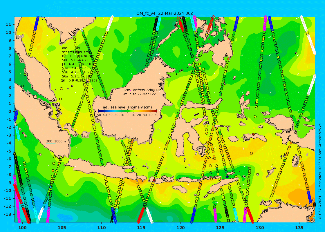Click the 'drifters 72h@12h' legend text
This screenshot has height=232, width=325.
tap(147, 90)
